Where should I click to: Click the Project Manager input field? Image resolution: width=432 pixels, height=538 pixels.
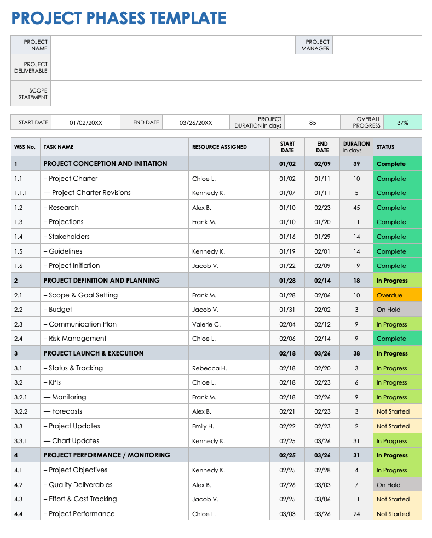tap(377, 45)
